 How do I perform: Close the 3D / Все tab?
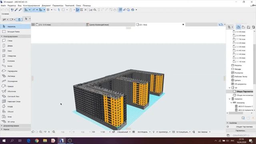click(183, 24)
